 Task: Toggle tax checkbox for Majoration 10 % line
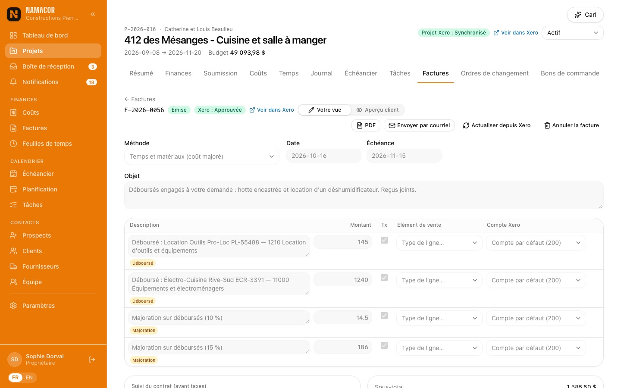384,316
